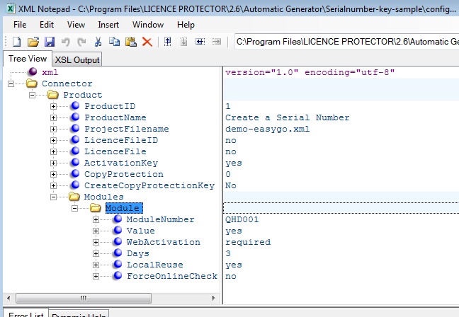Expand the WebActivation element
Screen dimensions: 459x317
pyautogui.click(x=96, y=242)
